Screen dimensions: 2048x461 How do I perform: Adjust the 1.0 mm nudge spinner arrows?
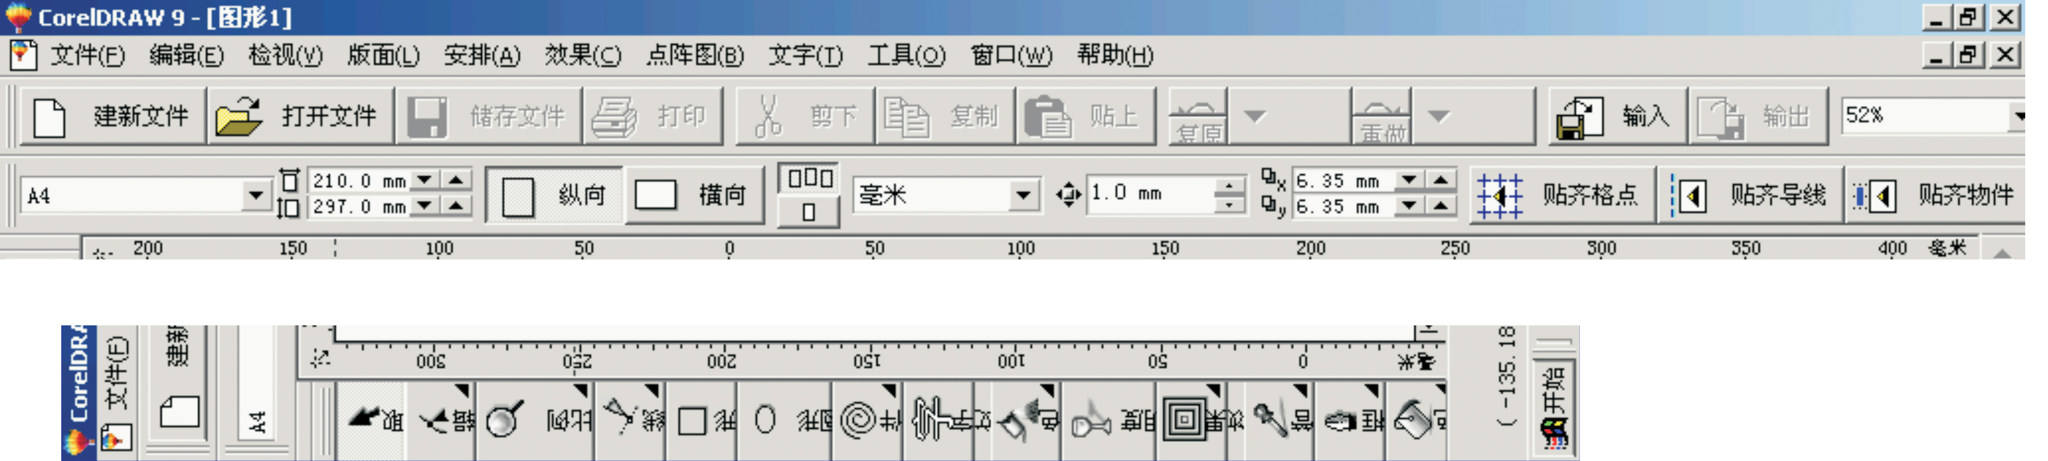[x=1229, y=195]
